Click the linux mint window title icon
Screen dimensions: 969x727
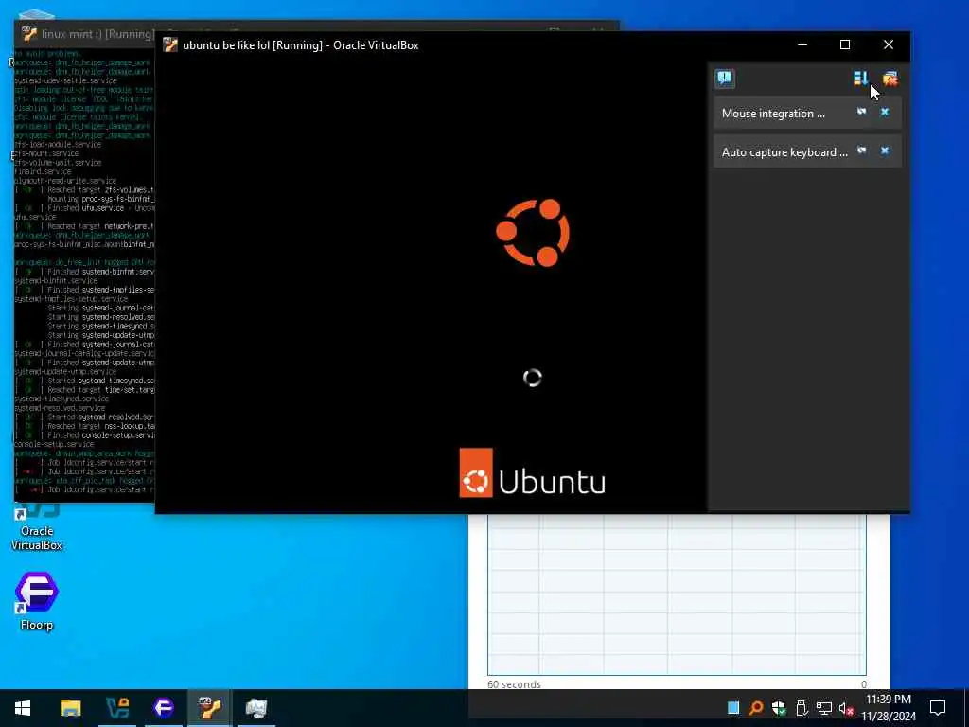point(29,33)
